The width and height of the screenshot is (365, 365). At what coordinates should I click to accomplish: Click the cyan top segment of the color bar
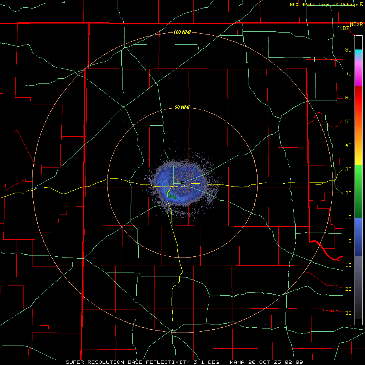(x=358, y=54)
